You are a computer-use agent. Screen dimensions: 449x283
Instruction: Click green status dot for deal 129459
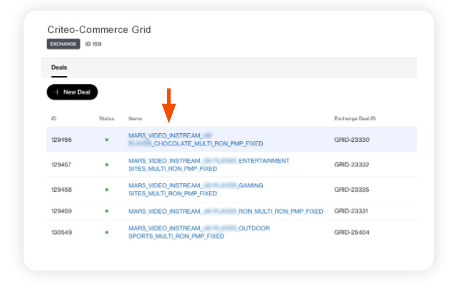[107, 211]
